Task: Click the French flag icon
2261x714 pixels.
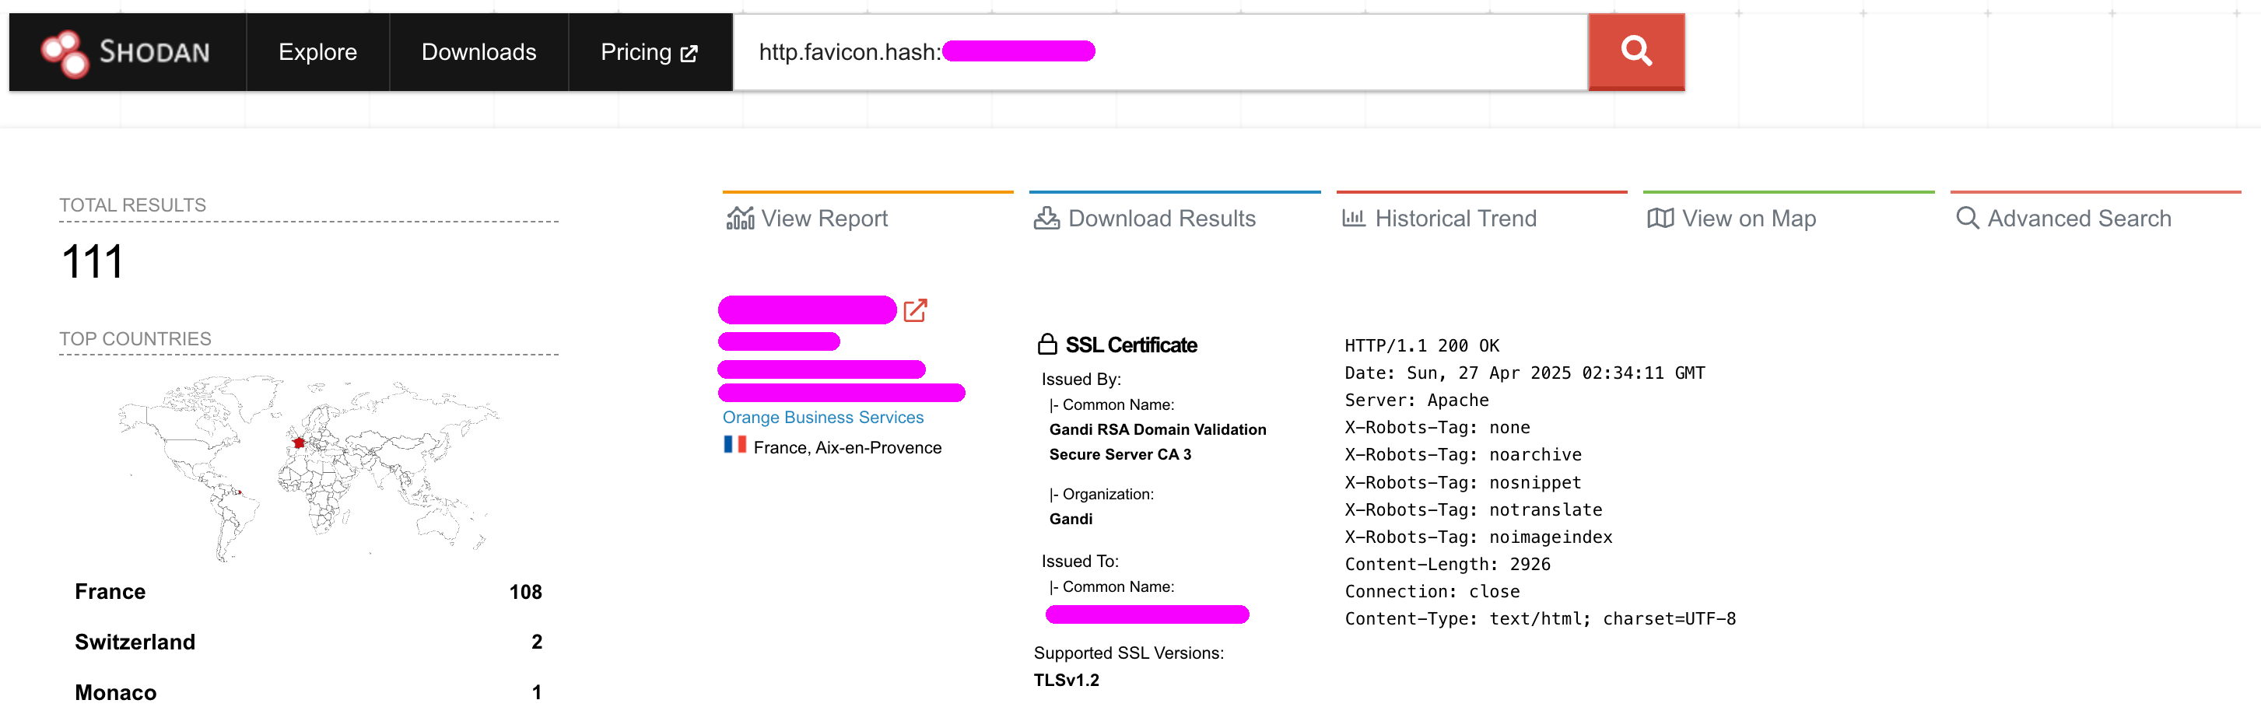Action: (734, 445)
